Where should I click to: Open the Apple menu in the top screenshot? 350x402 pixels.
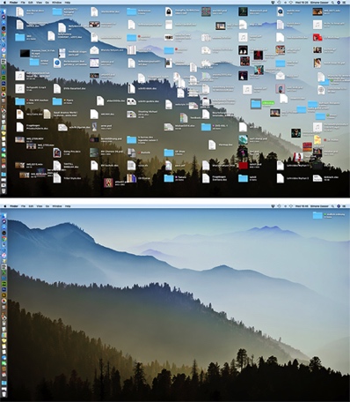pyautogui.click(x=5, y=3)
